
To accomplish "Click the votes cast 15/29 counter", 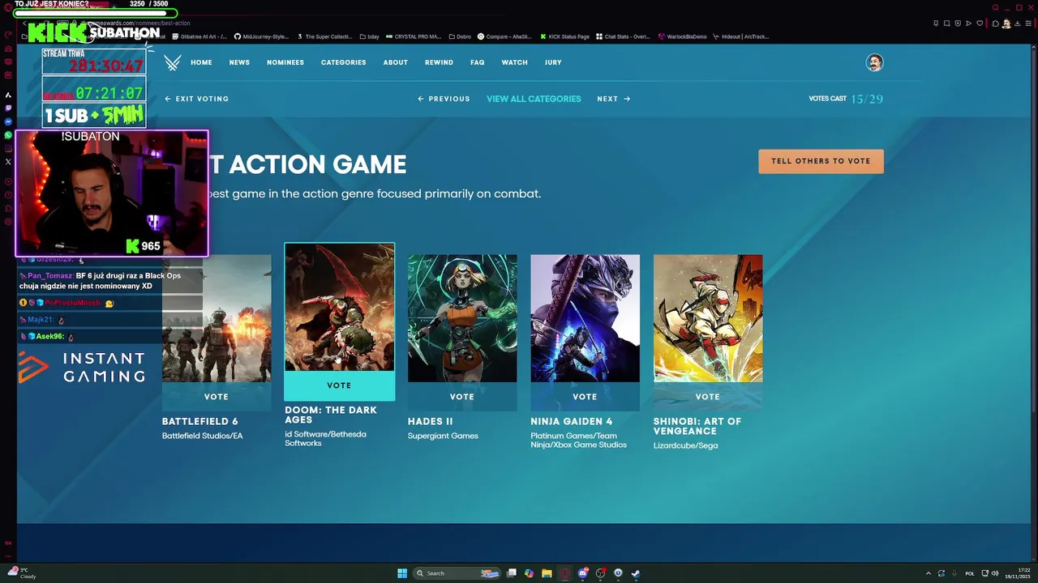I will (x=846, y=99).
